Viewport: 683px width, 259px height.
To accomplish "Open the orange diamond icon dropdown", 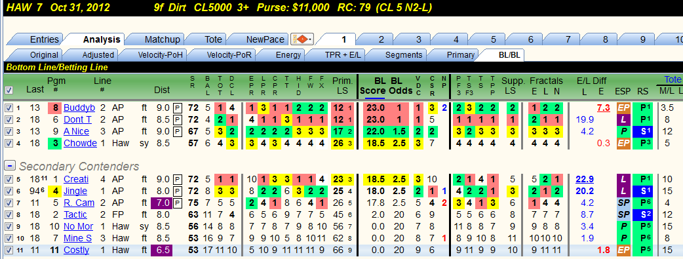I will click(x=302, y=40).
